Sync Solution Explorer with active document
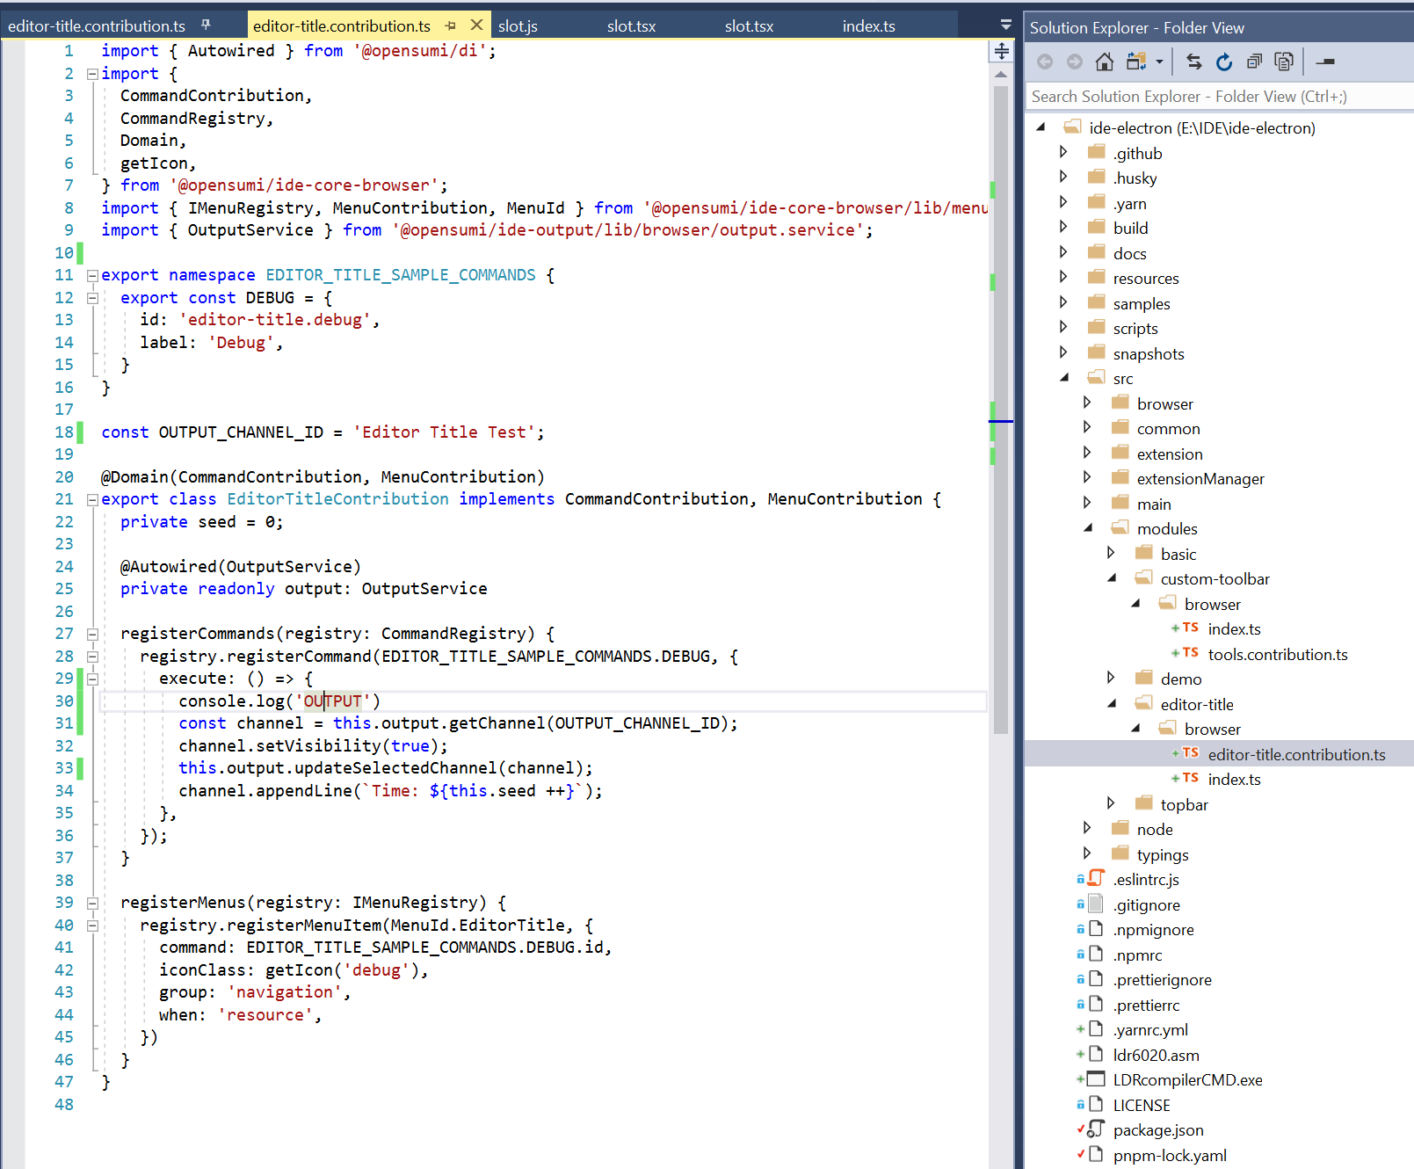 pos(1193,62)
